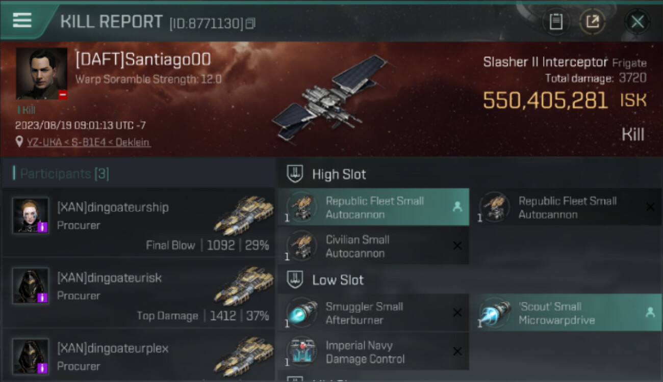Open the hamburger menu icon
This screenshot has width=663, height=382.
point(22,20)
